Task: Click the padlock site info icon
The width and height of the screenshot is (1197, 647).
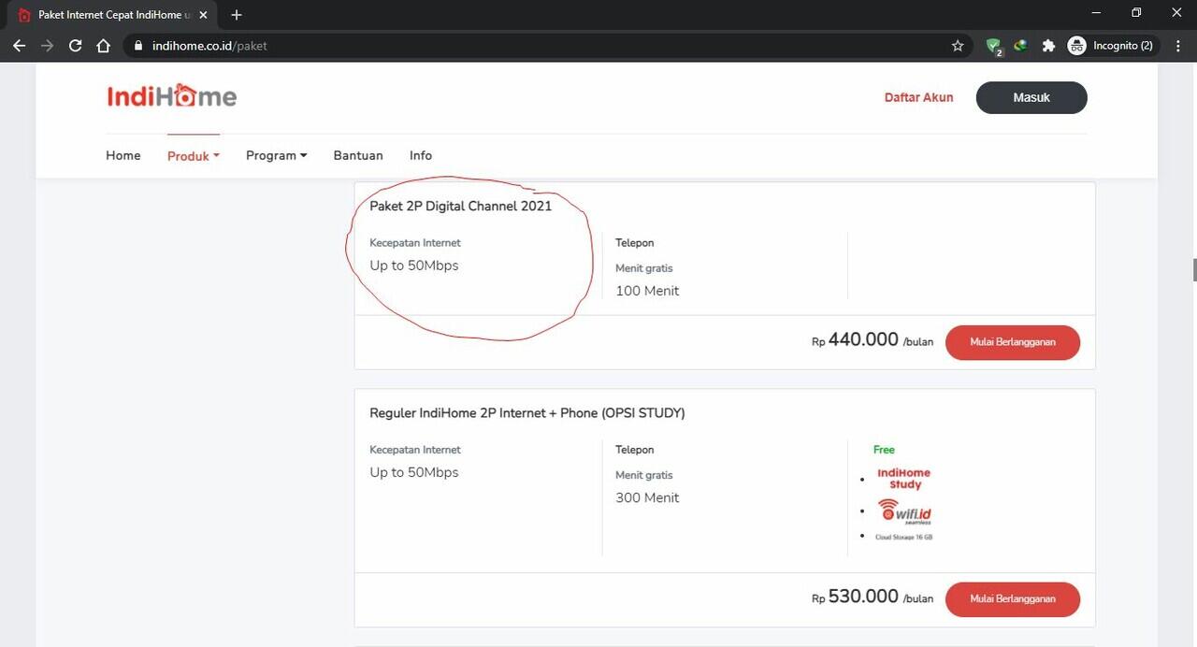Action: coord(138,45)
